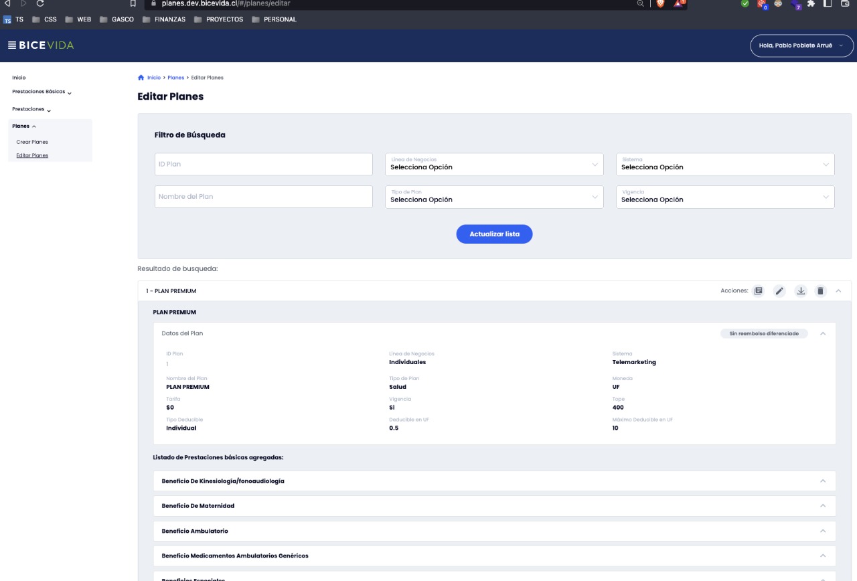Collapse the Datos del Plan section
857x581 pixels.
click(823, 333)
